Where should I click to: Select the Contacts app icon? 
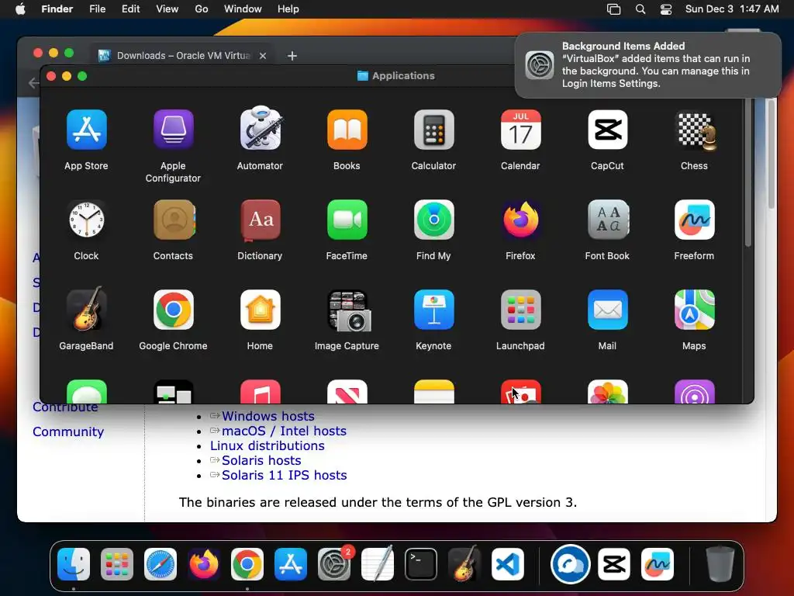(174, 220)
